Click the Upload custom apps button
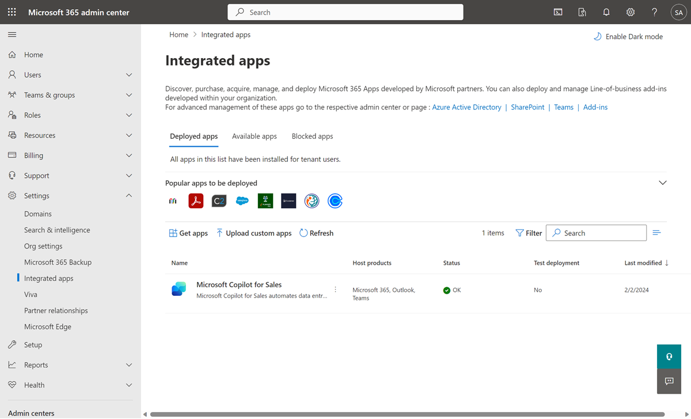The image size is (691, 419). tap(253, 233)
